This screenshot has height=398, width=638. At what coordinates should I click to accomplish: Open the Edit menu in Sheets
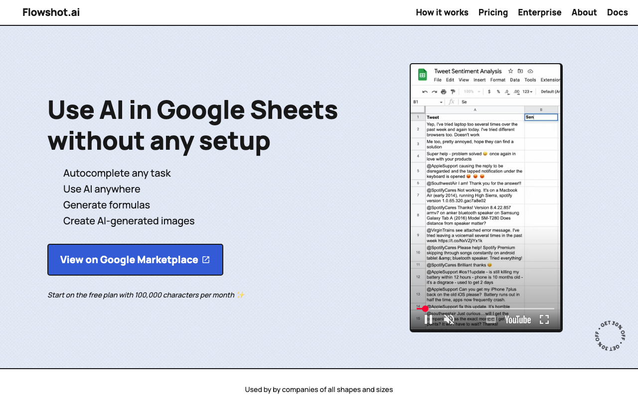(x=450, y=80)
